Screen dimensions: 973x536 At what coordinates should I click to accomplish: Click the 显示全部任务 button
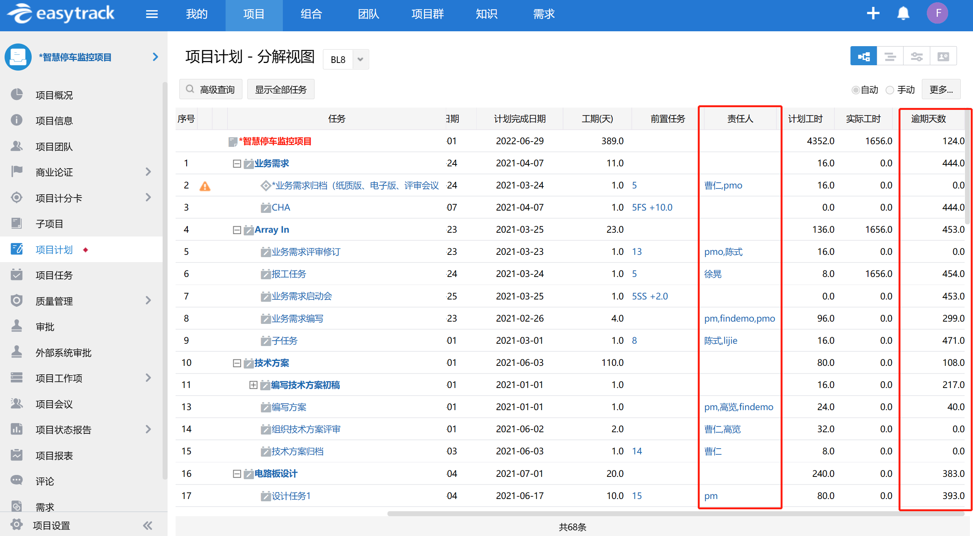281,90
